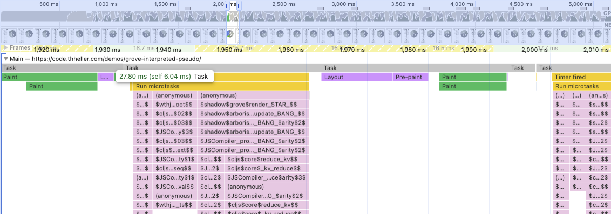Select the Run microtasks bar under Timer fired

point(581,86)
